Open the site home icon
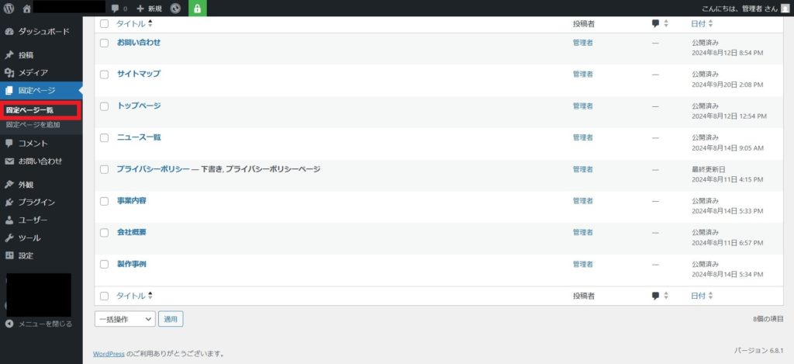Image resolution: width=794 pixels, height=364 pixels. tap(27, 9)
